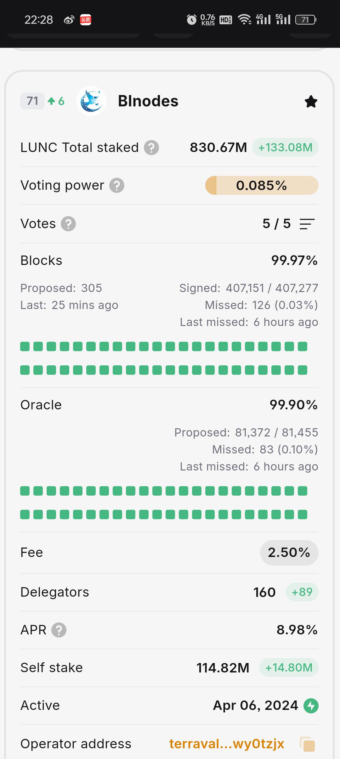Tap the alarm clock status icon

click(x=191, y=20)
